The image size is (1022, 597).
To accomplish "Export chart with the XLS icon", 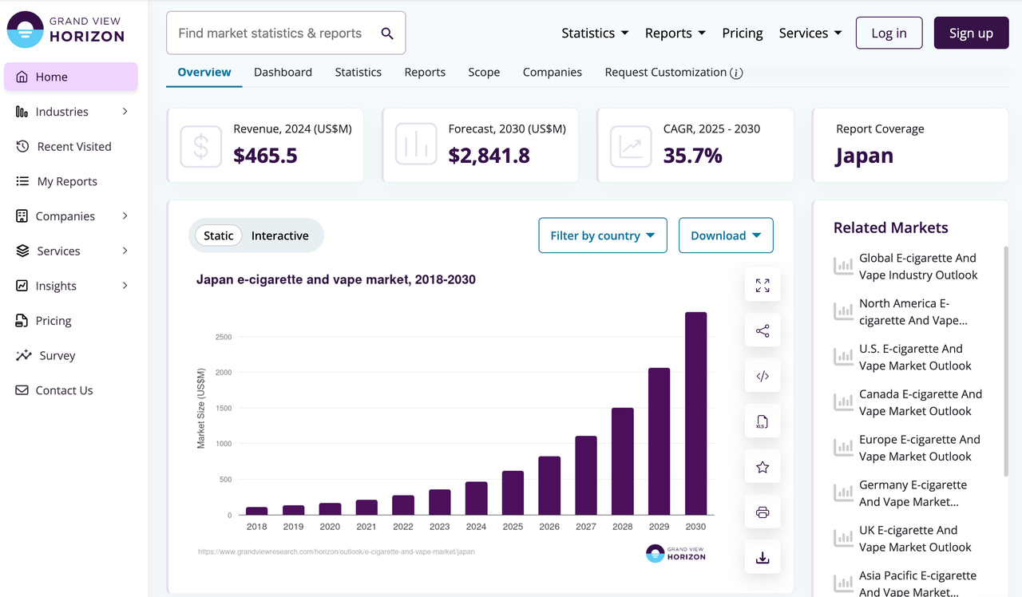I will tap(763, 421).
